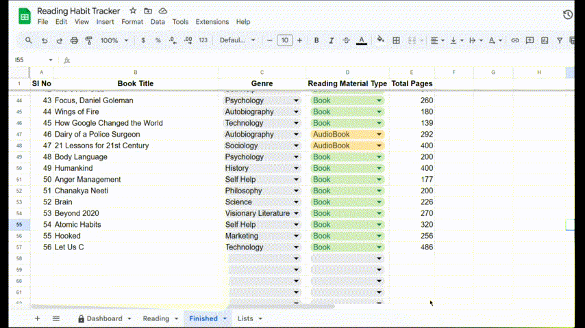This screenshot has width=585, height=328.
Task: Toggle italic formatting
Action: click(x=332, y=40)
